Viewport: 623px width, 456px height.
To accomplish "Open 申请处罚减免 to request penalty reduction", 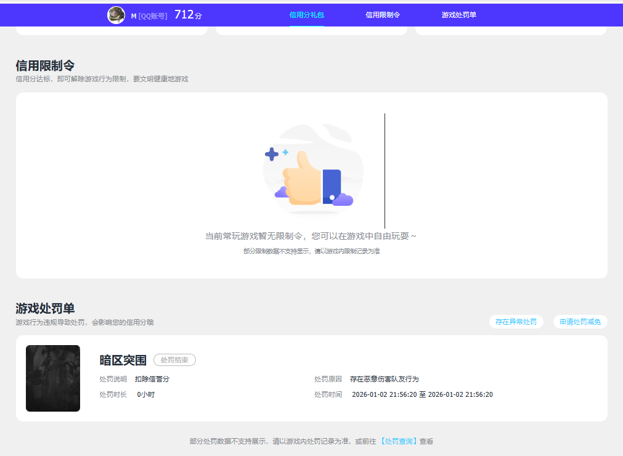I will click(x=579, y=321).
